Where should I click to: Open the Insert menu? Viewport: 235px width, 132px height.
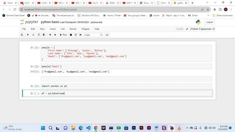53,29
